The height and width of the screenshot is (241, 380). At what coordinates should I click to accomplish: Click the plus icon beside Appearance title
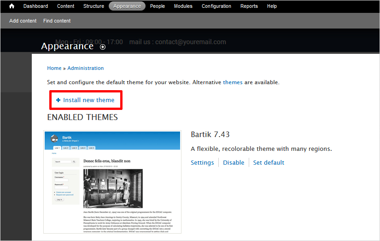pos(103,47)
